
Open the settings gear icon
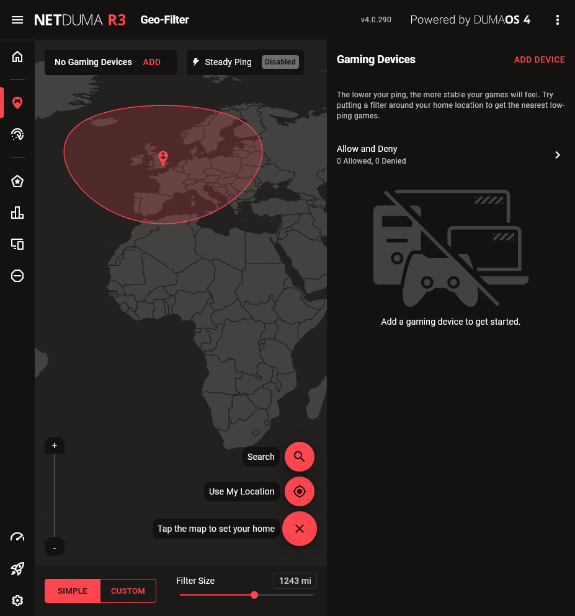(x=17, y=601)
